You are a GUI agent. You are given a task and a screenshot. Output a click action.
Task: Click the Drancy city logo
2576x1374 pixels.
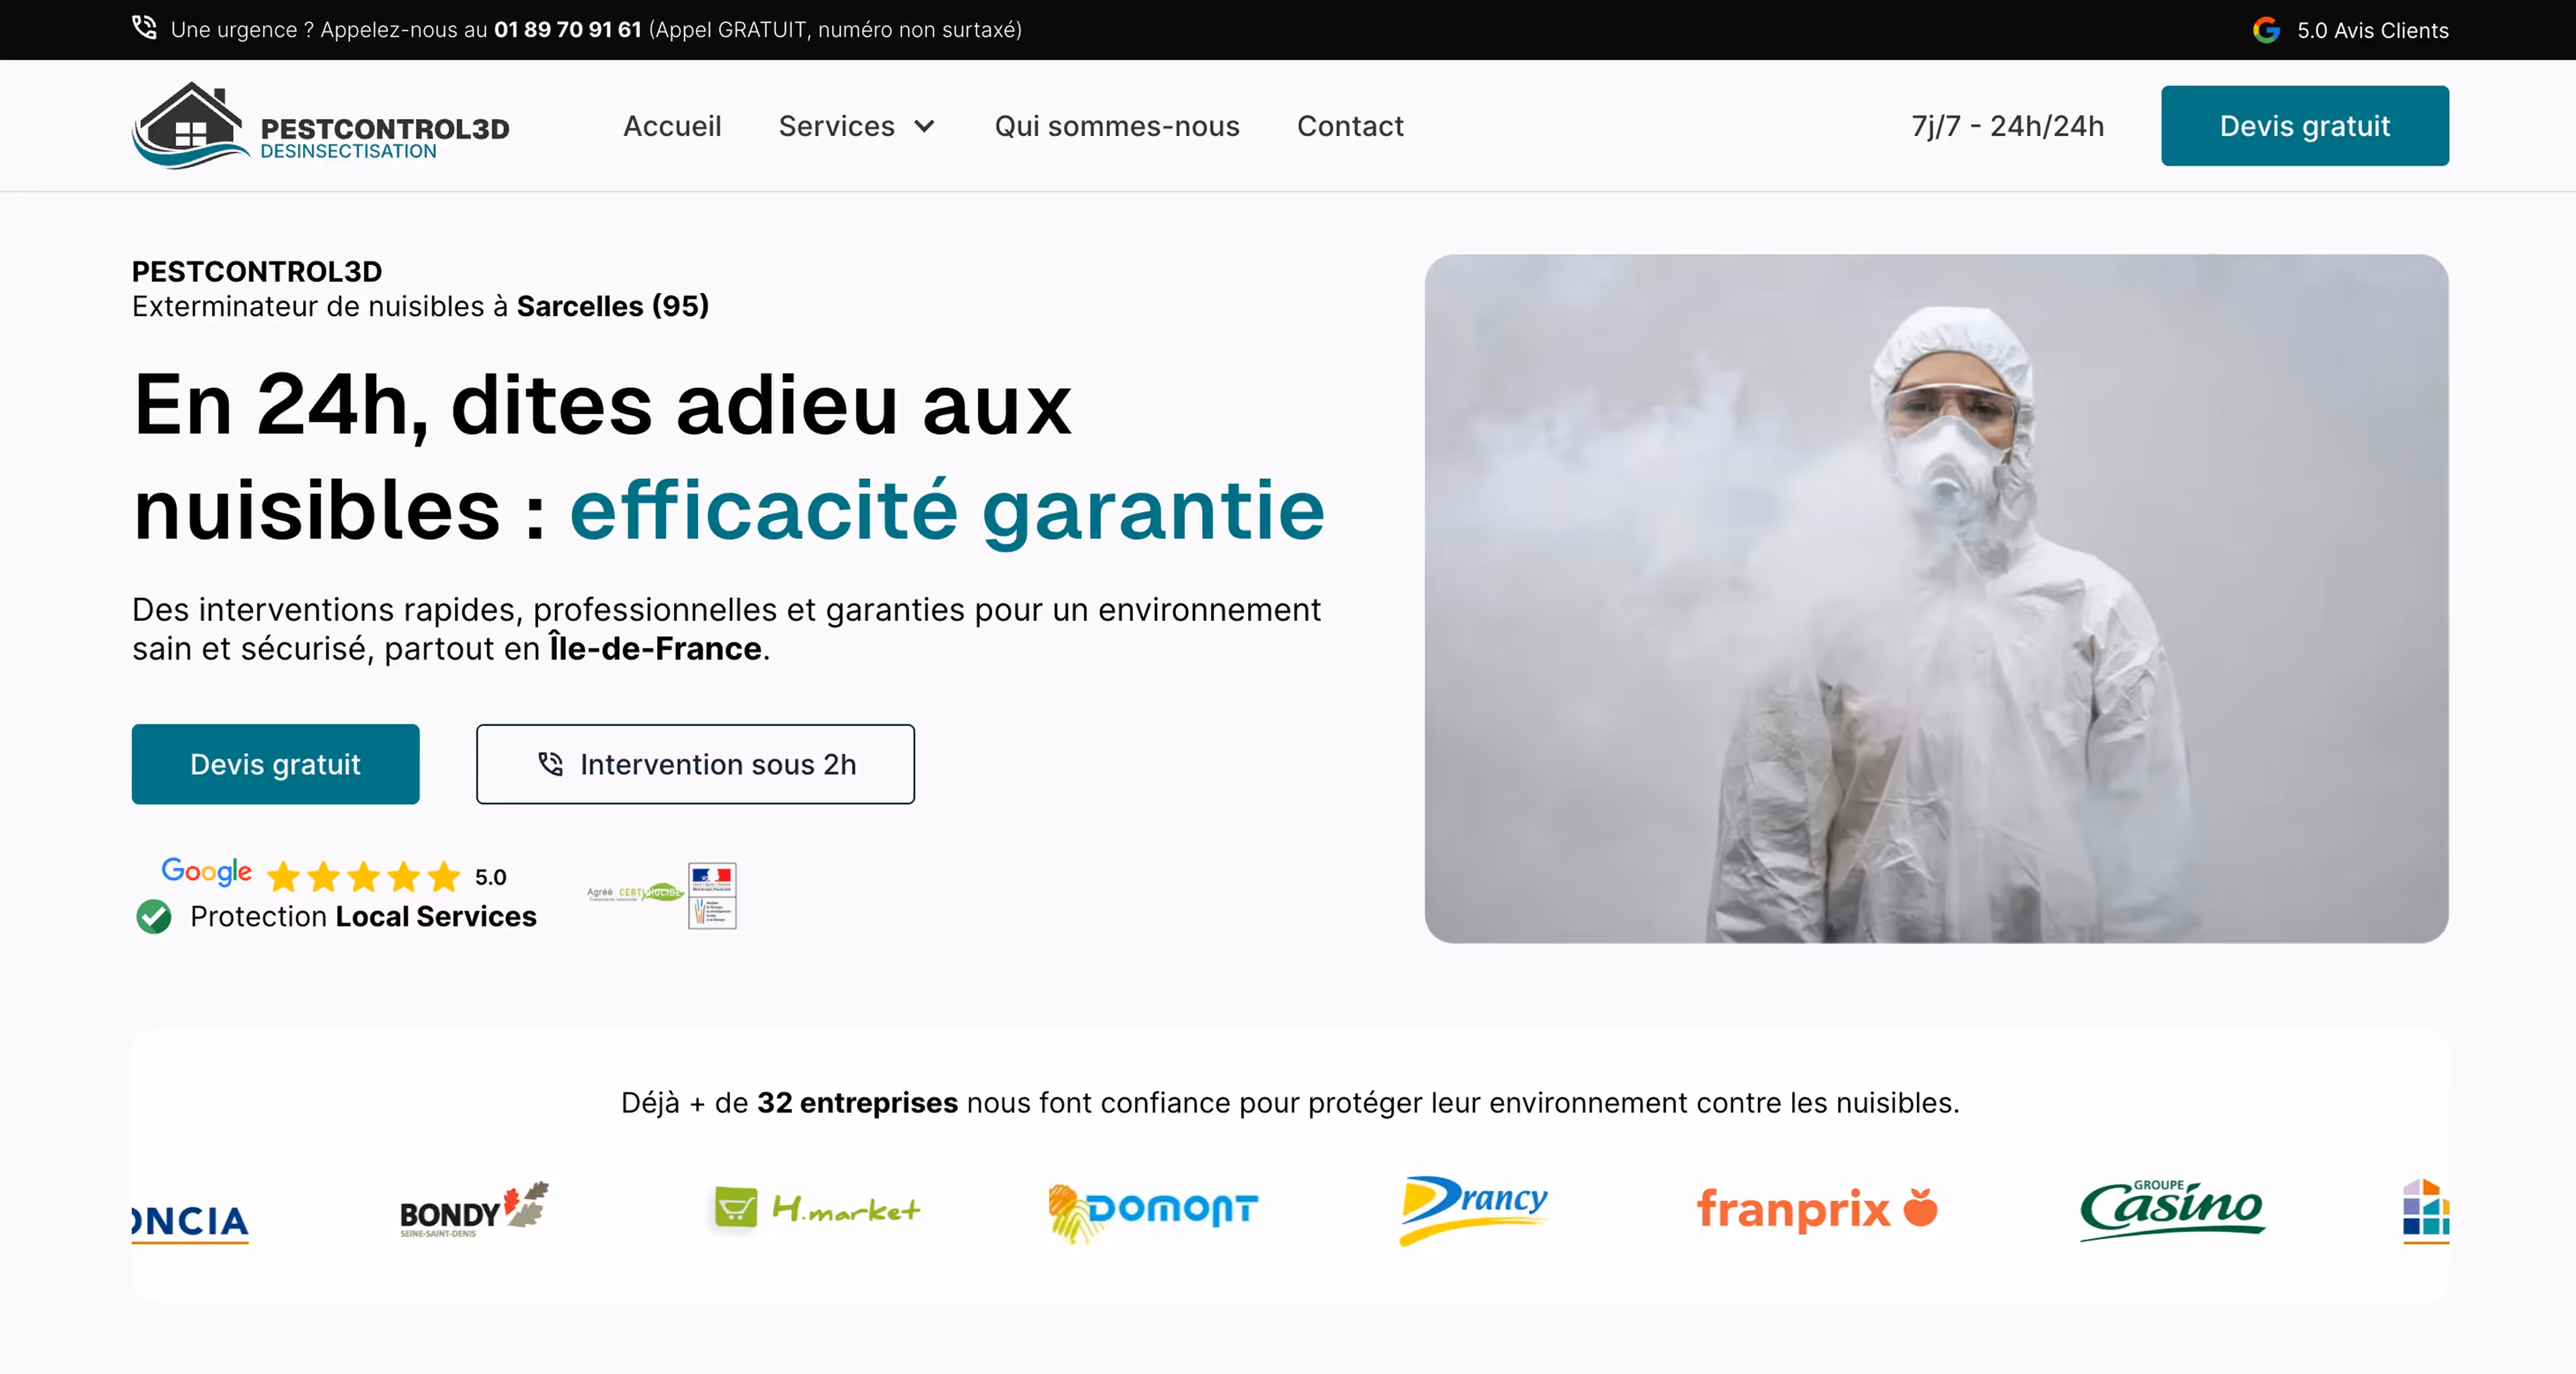(x=1473, y=1209)
